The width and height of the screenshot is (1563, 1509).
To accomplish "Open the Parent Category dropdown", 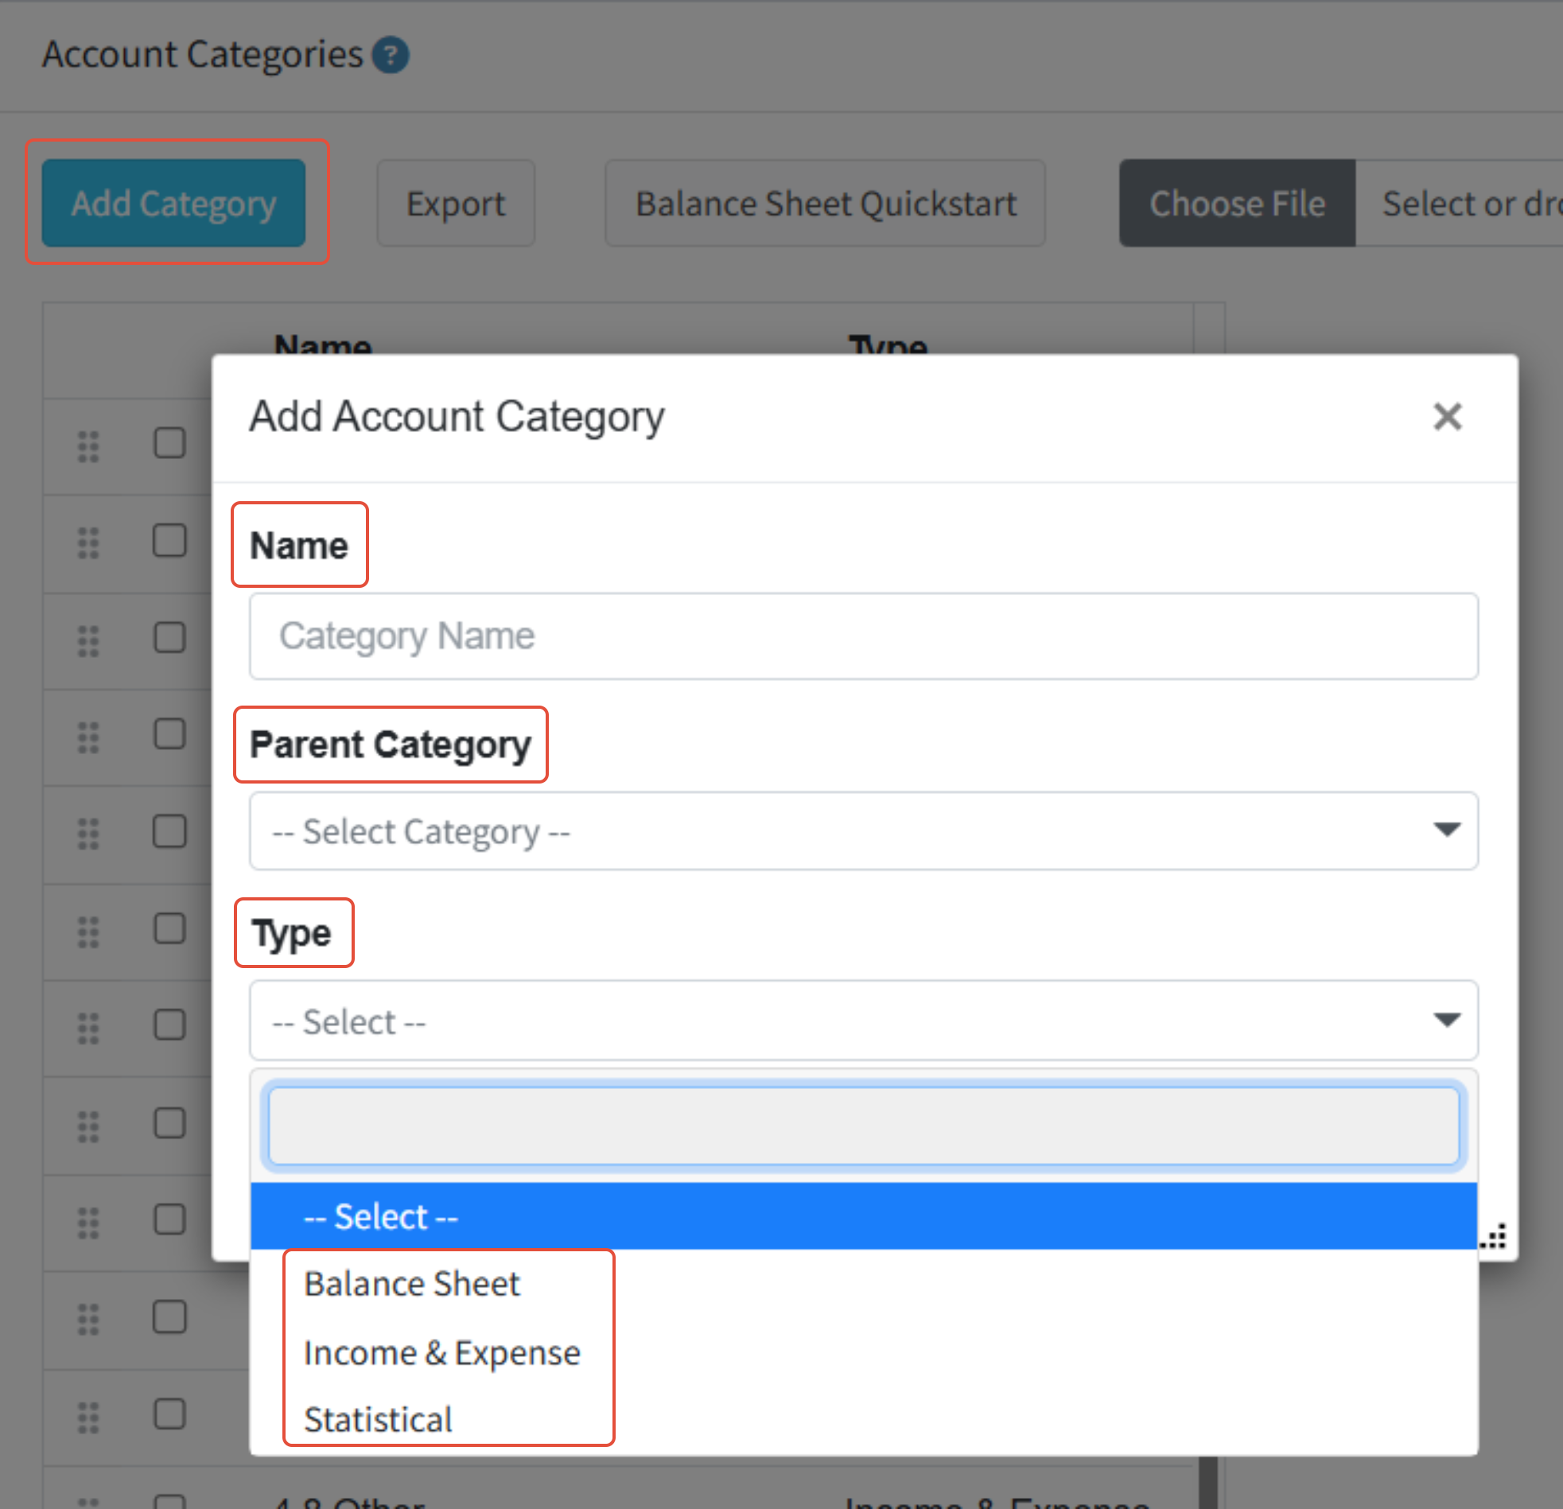I will pos(863,830).
